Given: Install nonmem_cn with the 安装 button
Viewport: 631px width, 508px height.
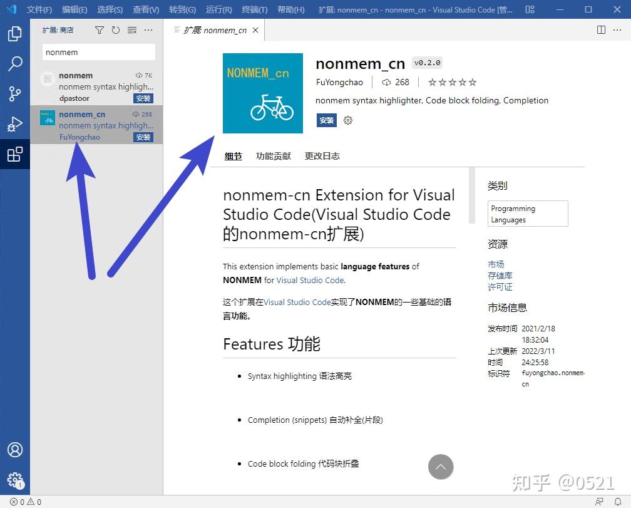Looking at the screenshot, I should pos(326,120).
